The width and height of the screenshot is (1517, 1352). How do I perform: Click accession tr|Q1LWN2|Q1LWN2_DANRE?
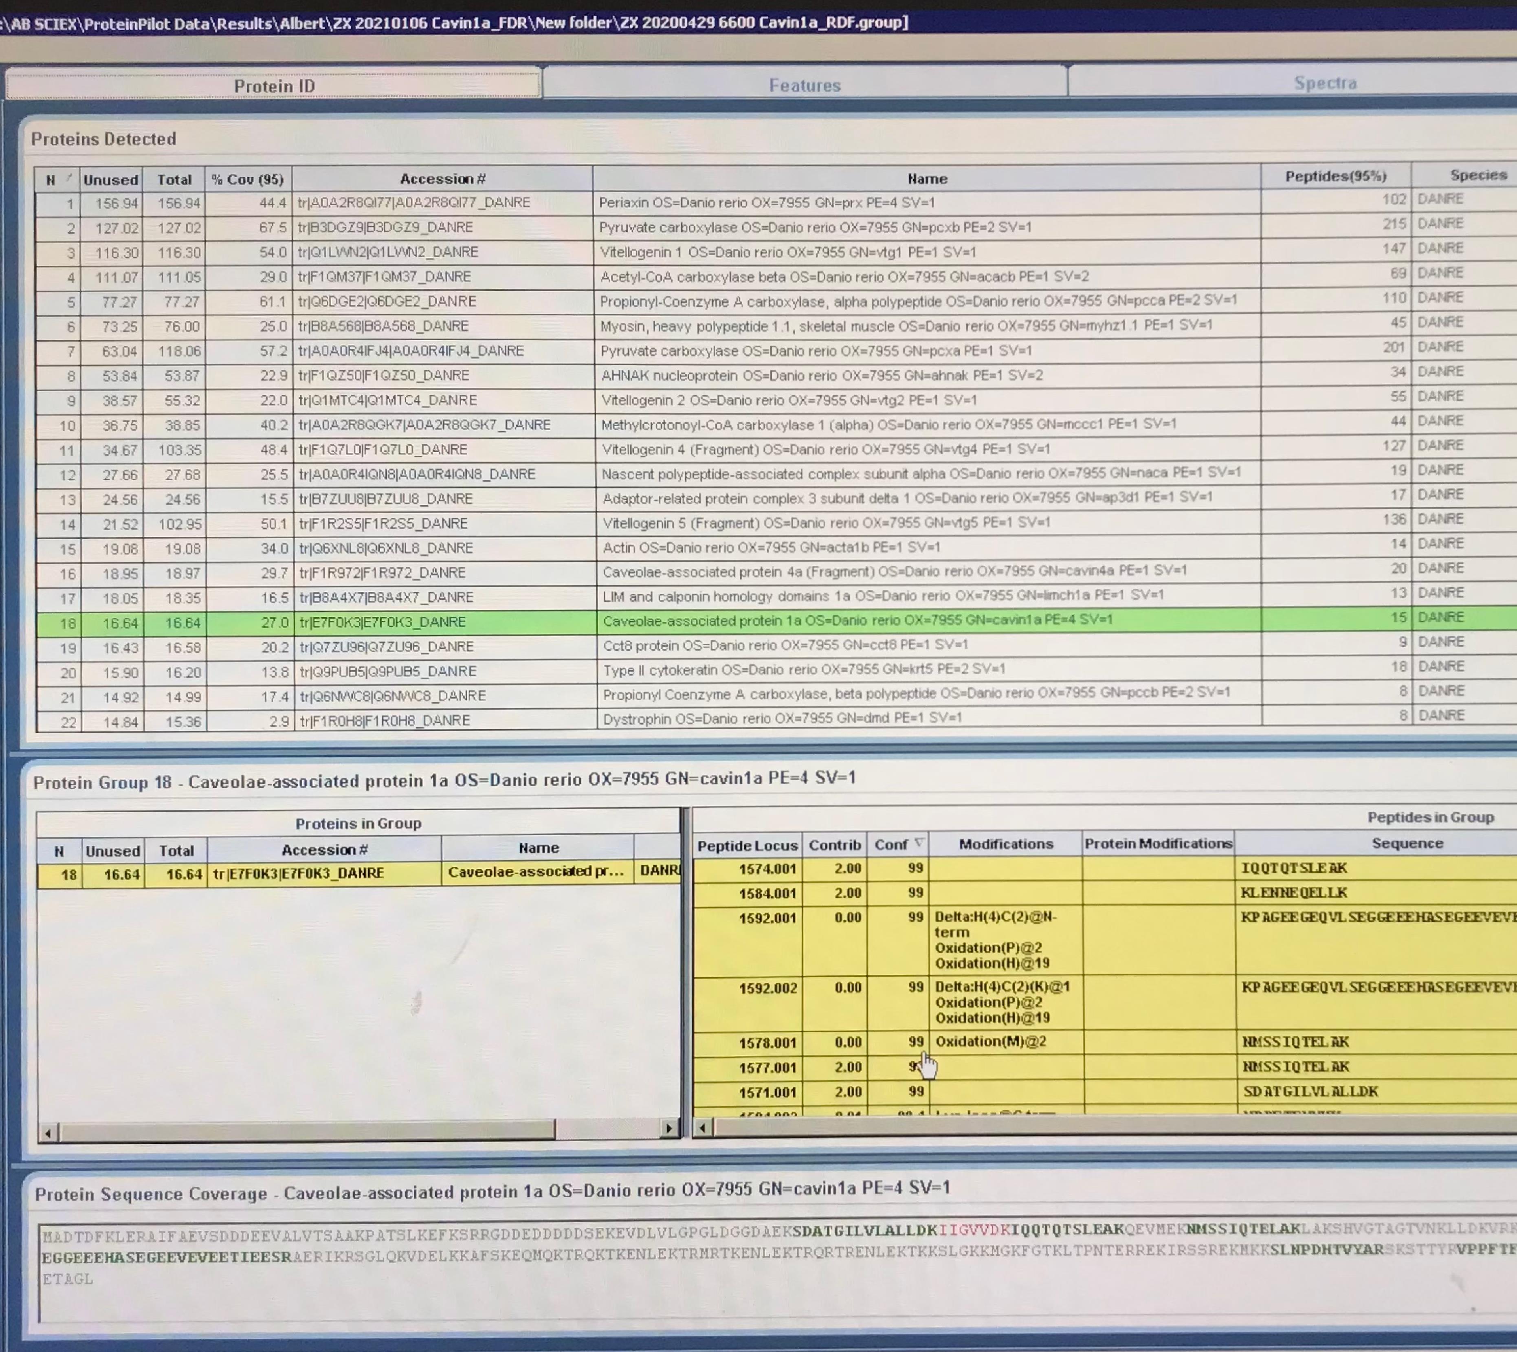coord(388,252)
